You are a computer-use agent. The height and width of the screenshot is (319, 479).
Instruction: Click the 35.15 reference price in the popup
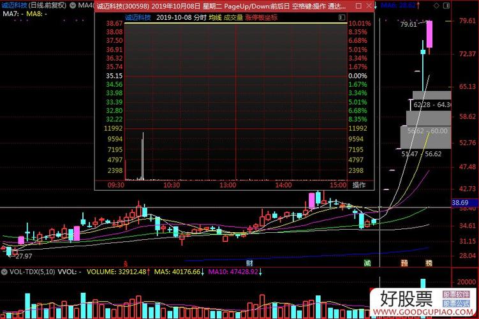pos(114,76)
